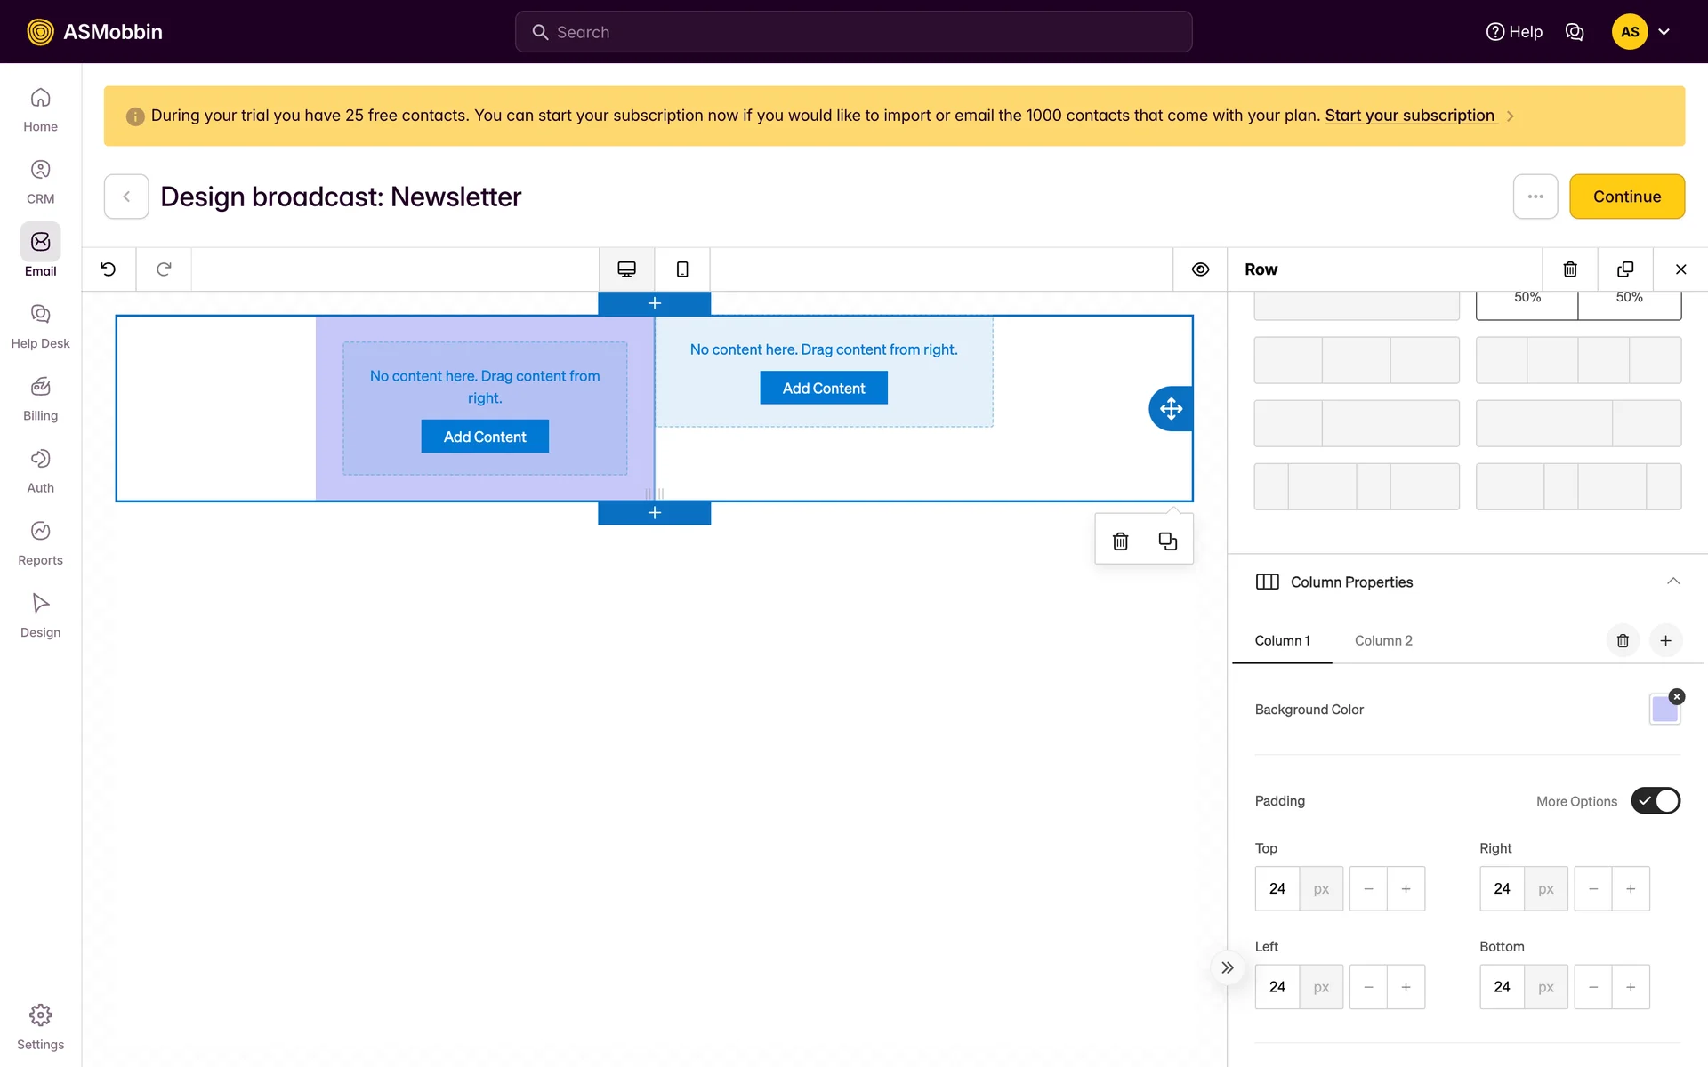Open the Background Color swatch
1708x1067 pixels.
click(1664, 710)
